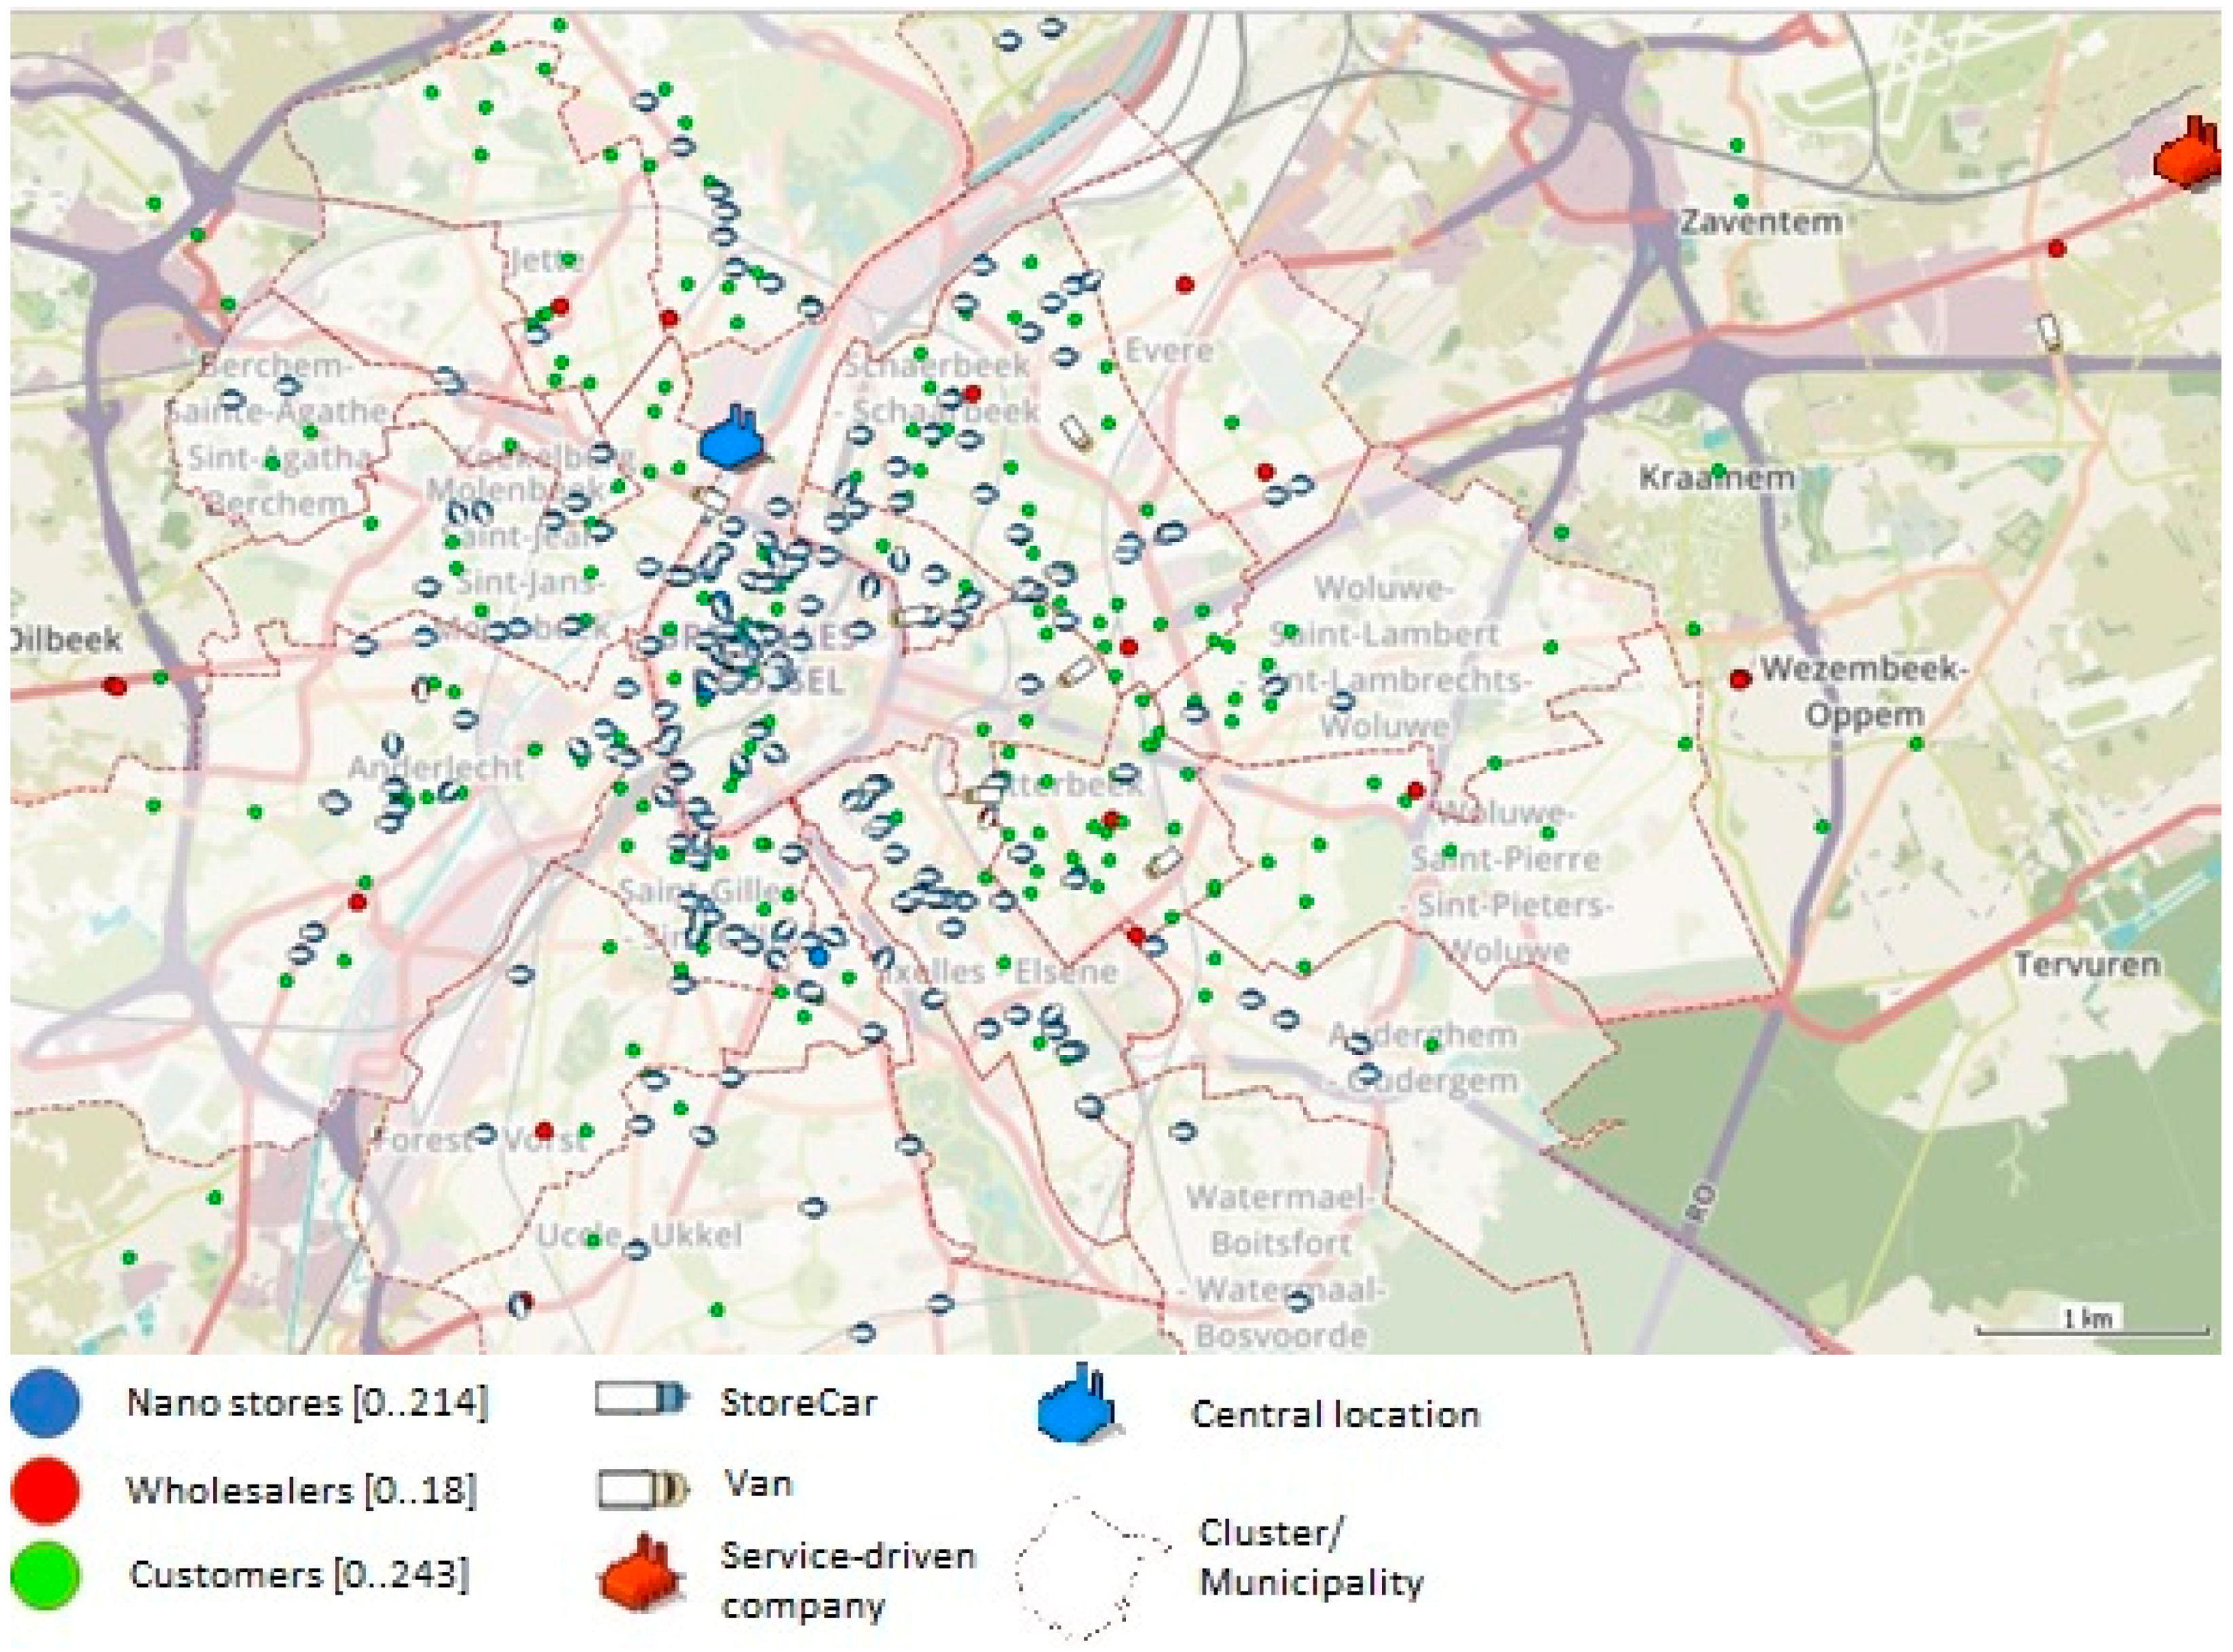The width and height of the screenshot is (2233, 1652).
Task: Click the red wholesaler dot near Wezembeek-Oppem
Action: click(x=1740, y=680)
